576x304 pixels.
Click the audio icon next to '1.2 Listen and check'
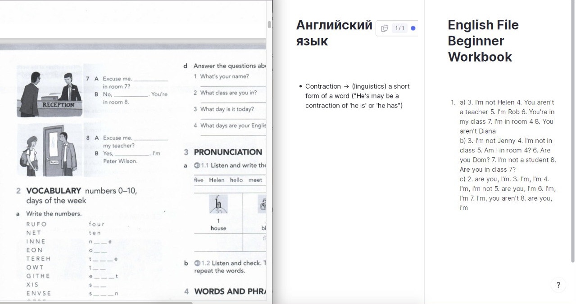point(197,263)
